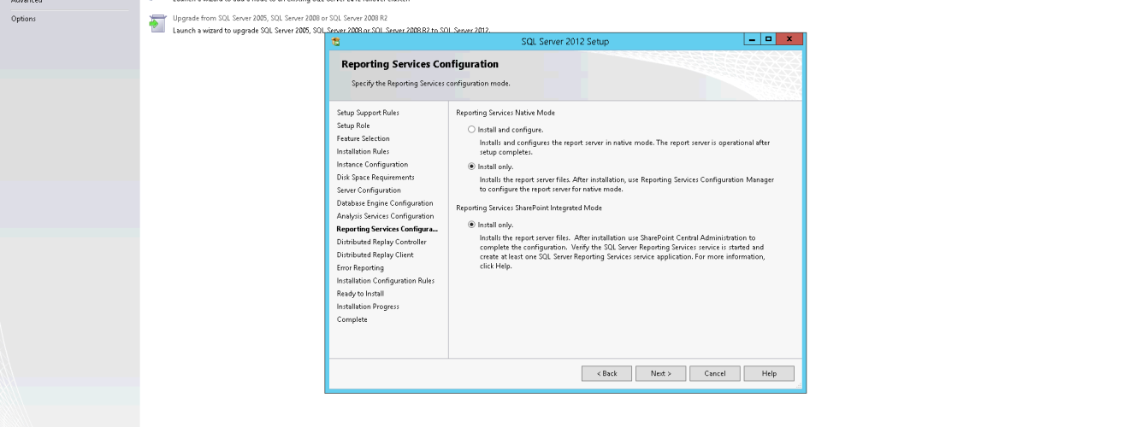1129x427 pixels.
Task: Click Installation Progress step
Action: coord(368,307)
